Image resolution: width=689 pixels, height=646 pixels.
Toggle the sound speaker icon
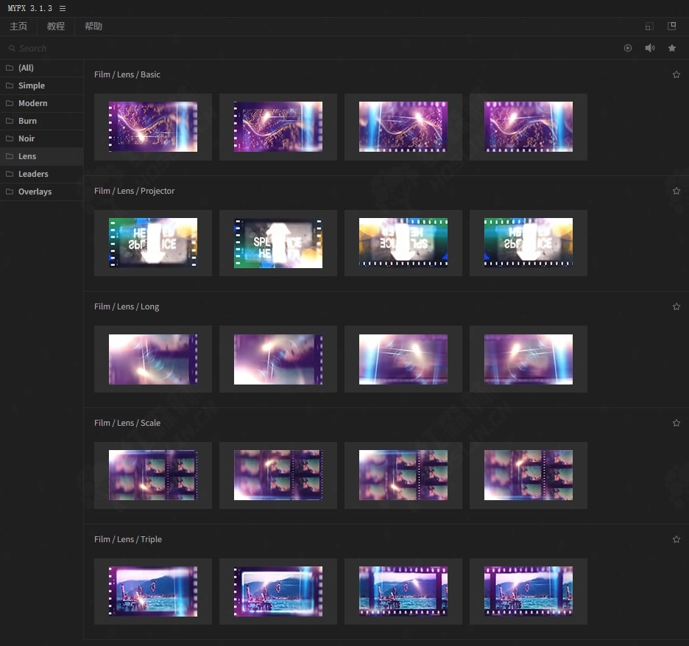click(649, 48)
